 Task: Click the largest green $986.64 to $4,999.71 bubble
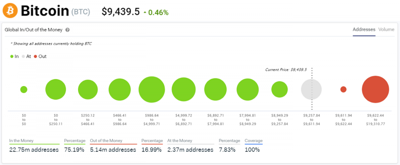point(152,89)
